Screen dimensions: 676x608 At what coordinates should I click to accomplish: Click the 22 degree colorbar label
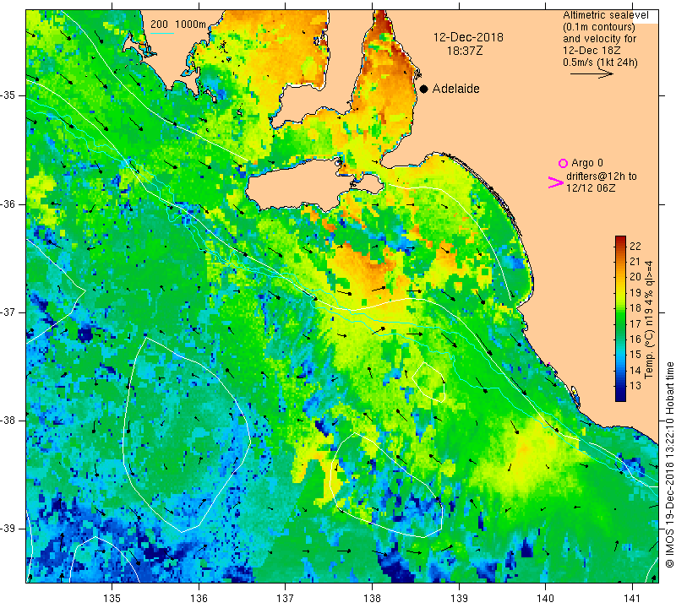point(635,246)
